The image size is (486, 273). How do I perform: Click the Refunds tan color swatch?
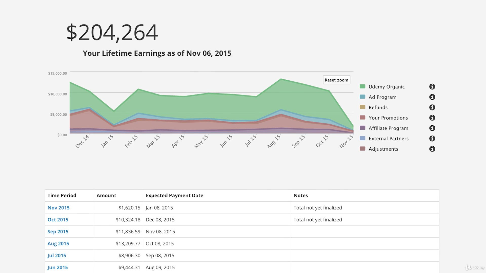click(x=362, y=107)
